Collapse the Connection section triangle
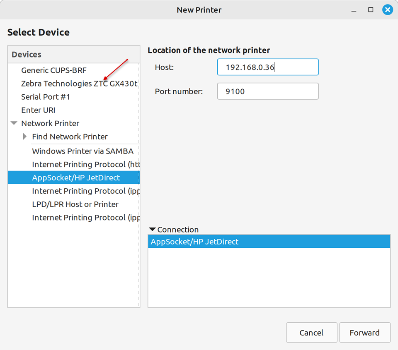 [152, 230]
